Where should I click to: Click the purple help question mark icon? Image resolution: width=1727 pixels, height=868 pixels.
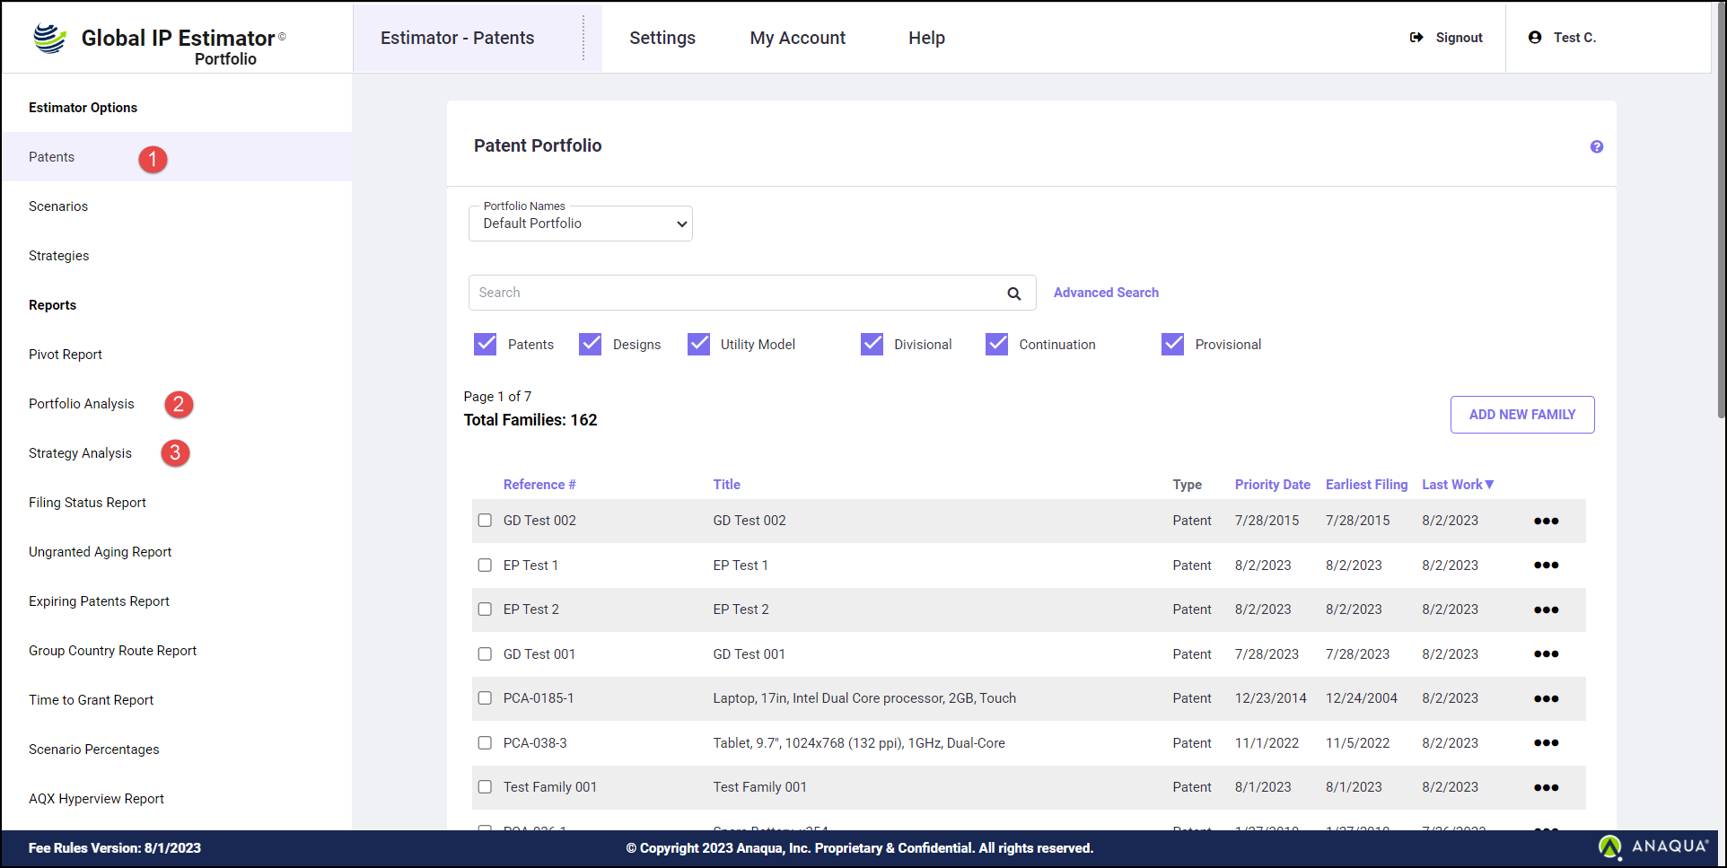coord(1596,147)
